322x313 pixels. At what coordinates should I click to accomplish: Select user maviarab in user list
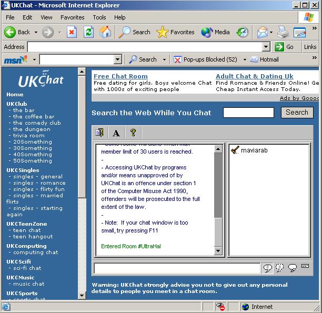pos(254,150)
